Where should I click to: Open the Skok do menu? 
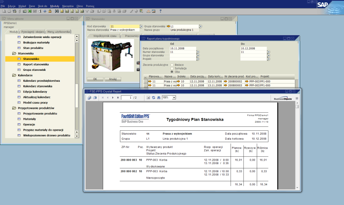tap(42, 6)
